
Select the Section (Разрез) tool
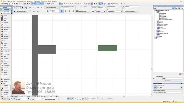click(x=5, y=72)
